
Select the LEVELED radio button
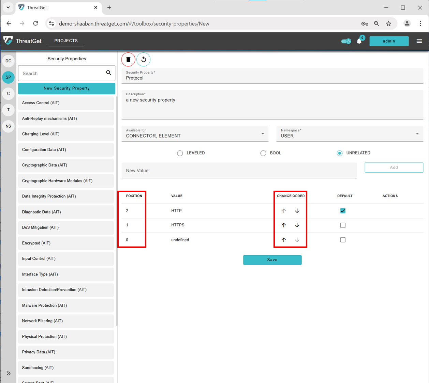tap(180, 153)
